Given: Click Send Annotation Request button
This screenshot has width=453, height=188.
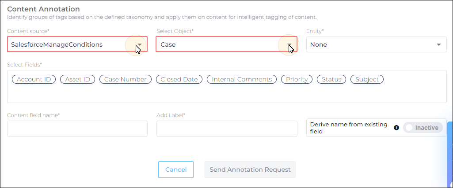Looking at the screenshot, I should coord(250,170).
